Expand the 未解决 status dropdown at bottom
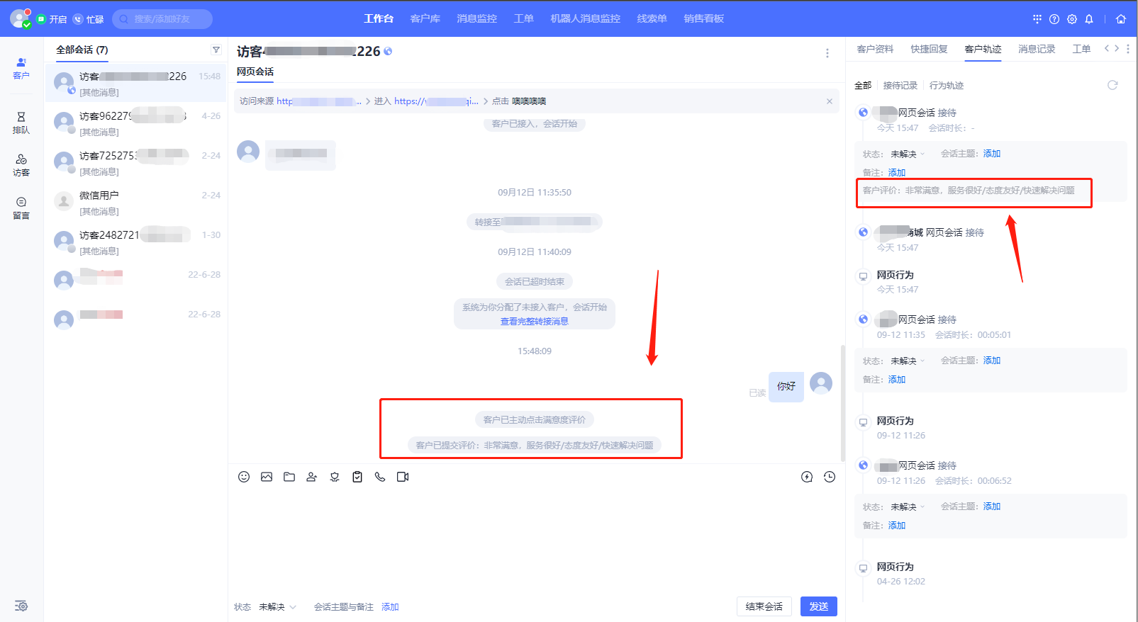 pos(277,607)
